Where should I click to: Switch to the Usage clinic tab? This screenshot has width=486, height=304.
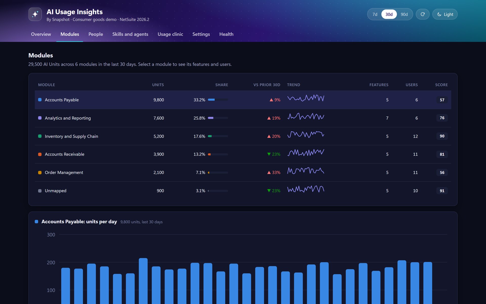[x=170, y=34]
